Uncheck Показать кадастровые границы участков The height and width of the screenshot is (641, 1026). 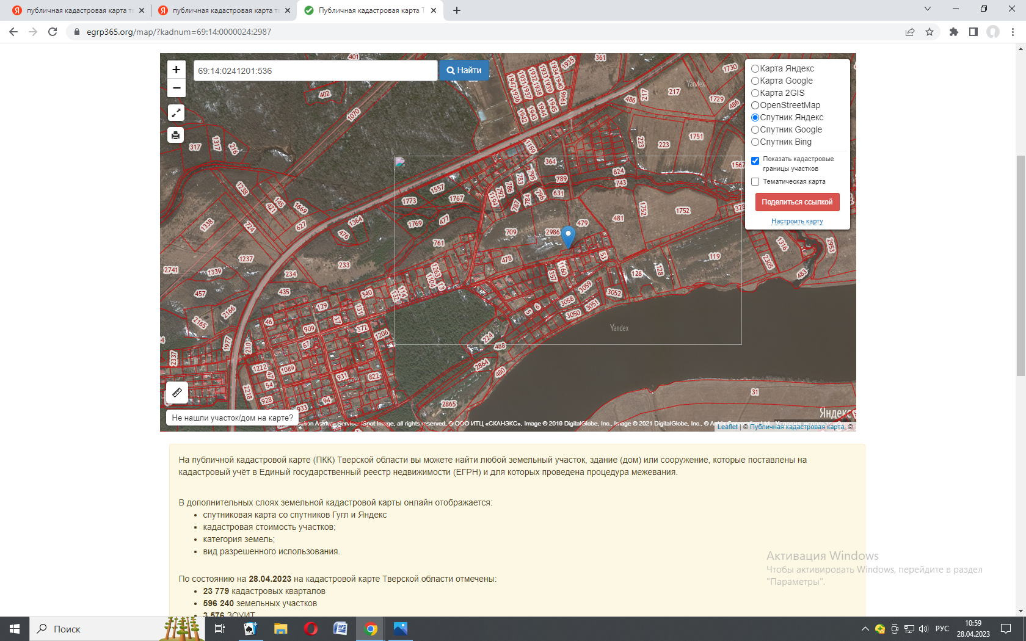tap(755, 161)
